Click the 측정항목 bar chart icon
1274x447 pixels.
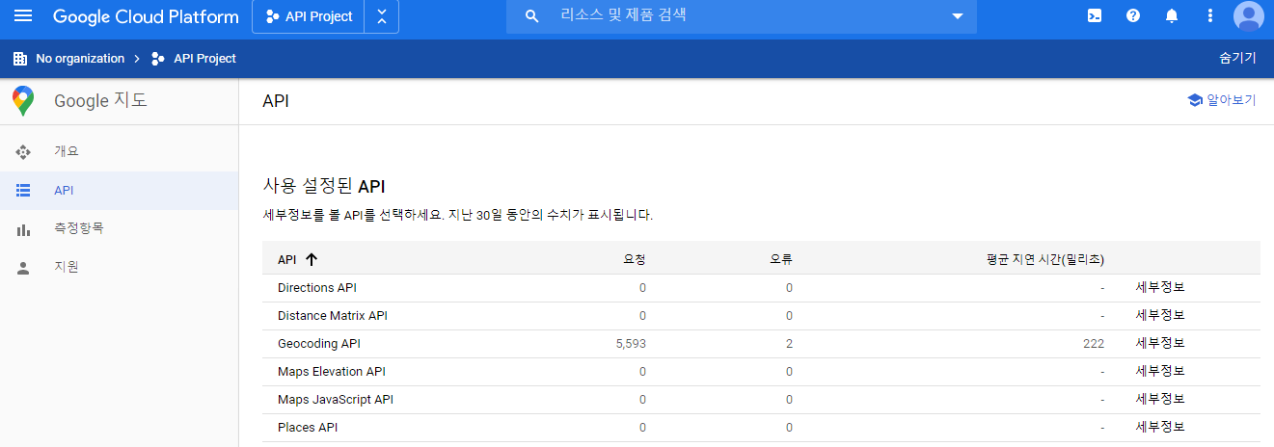click(x=24, y=229)
